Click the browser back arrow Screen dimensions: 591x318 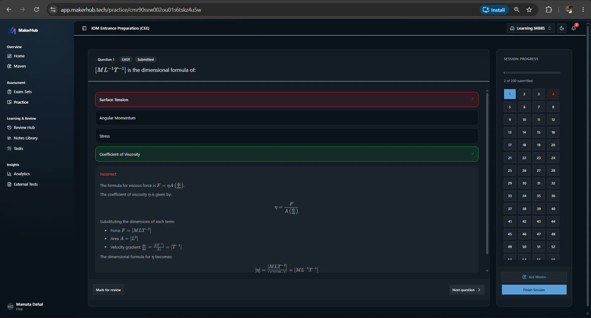[x=9, y=10]
